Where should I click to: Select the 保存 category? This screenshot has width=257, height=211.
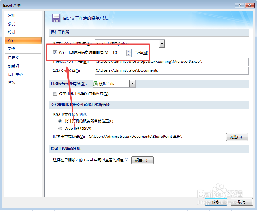tap(23, 41)
